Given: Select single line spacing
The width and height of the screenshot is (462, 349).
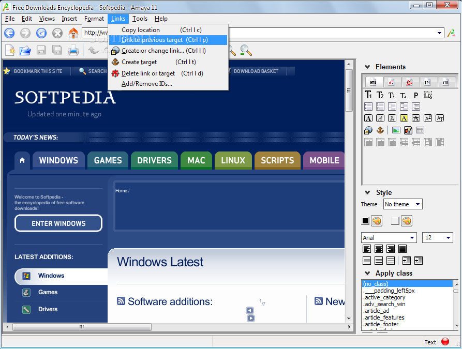Looking at the screenshot, I should tap(367, 261).
